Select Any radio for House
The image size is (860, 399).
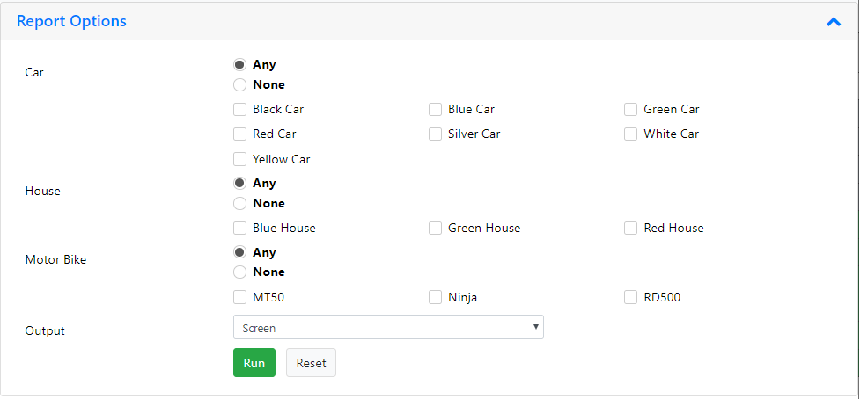point(239,183)
